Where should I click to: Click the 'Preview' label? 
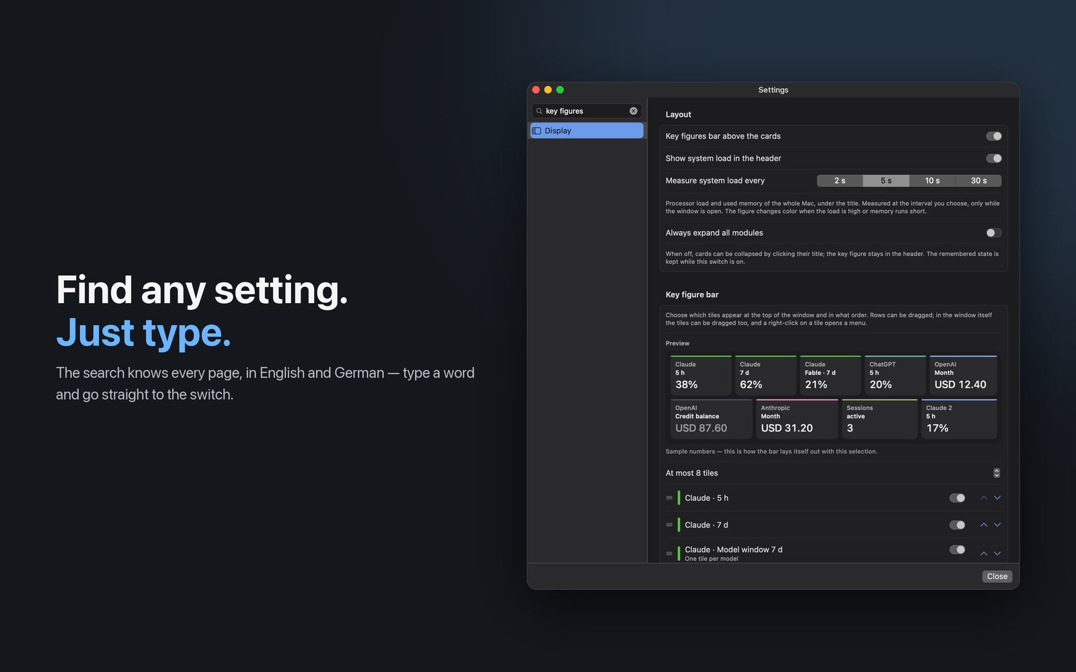(677, 343)
